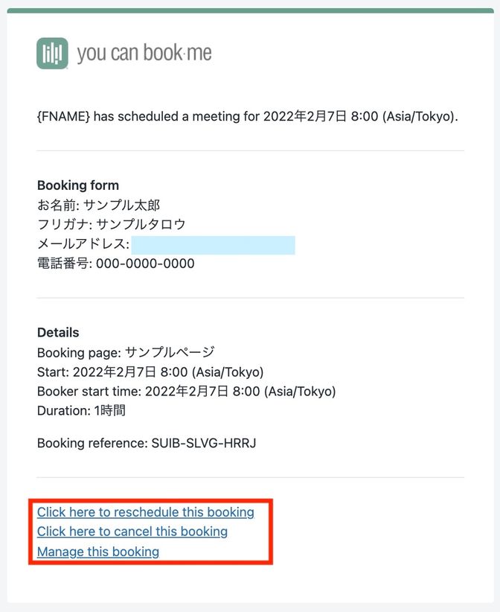Click the furigana value サンプルタロウ
Viewport: 500px width, 612px height.
coord(141,224)
